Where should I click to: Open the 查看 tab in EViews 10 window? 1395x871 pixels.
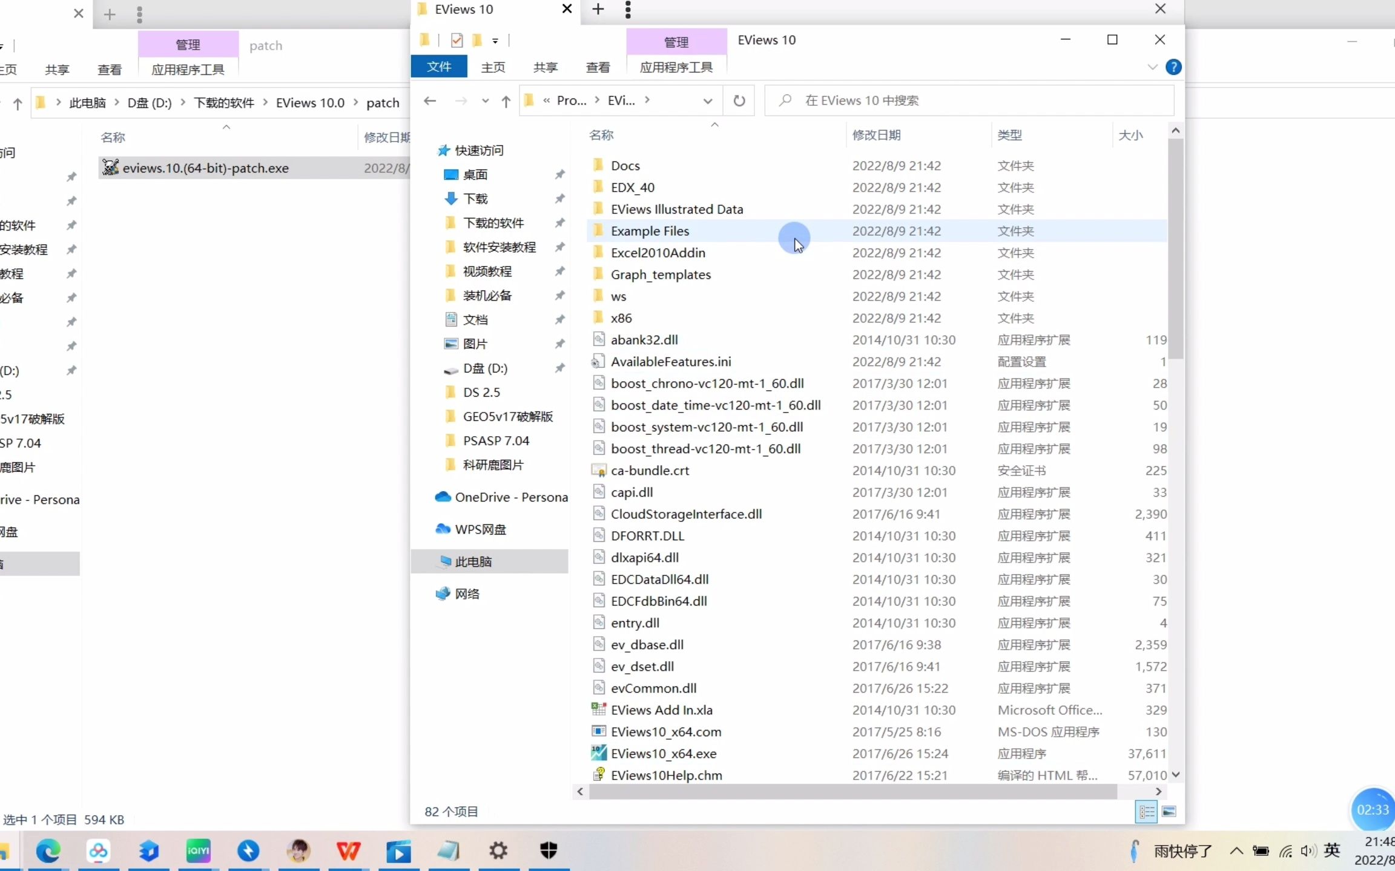[598, 67]
